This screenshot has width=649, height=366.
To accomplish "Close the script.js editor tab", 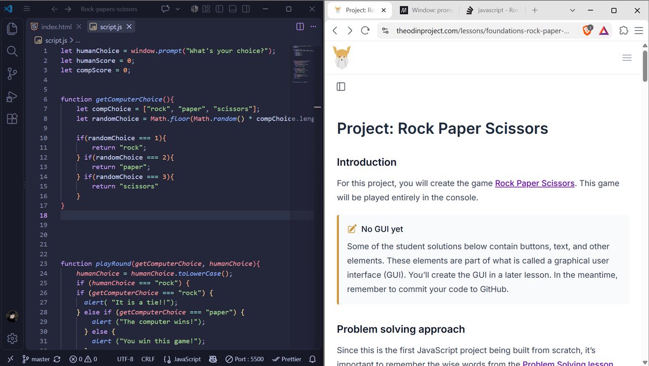I will (130, 27).
